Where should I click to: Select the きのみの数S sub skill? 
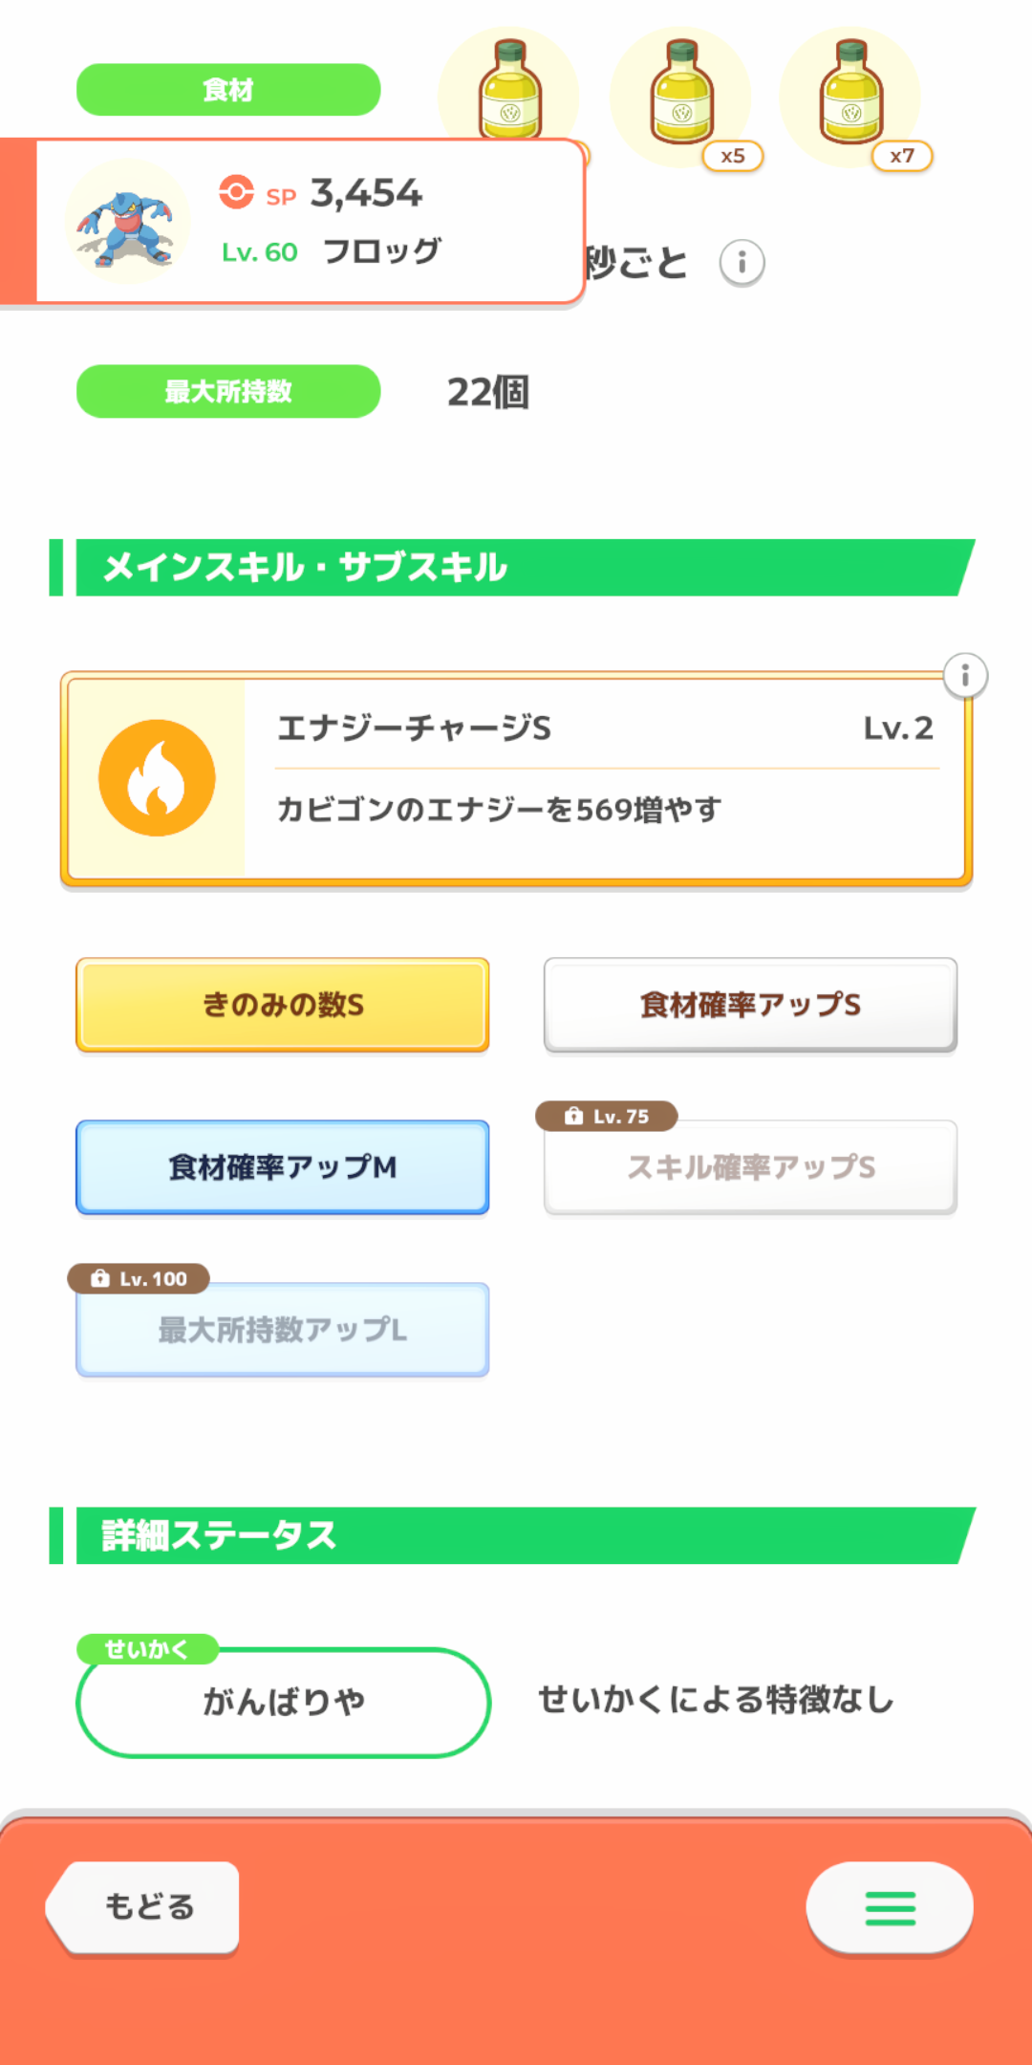pyautogui.click(x=283, y=1005)
